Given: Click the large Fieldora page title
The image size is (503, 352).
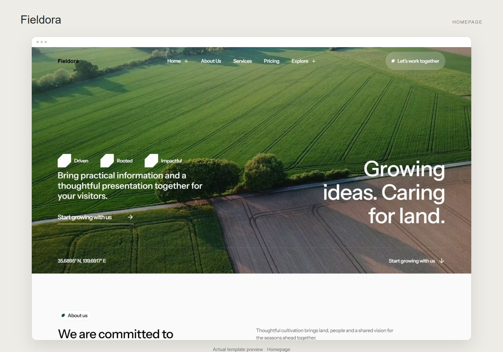Looking at the screenshot, I should coord(41,20).
